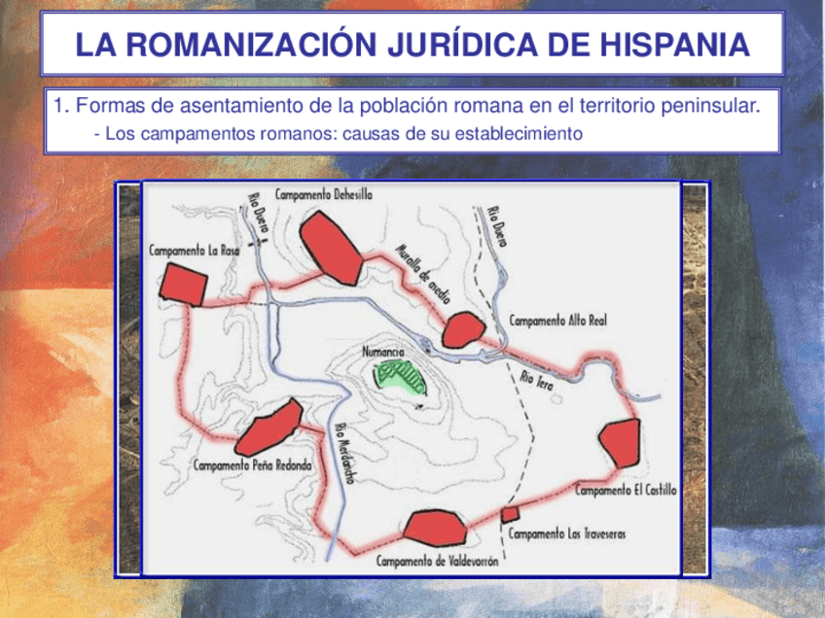825x618 pixels.
Task: Click the "Campamento de Valdevorrón" label
Action: pyautogui.click(x=437, y=562)
